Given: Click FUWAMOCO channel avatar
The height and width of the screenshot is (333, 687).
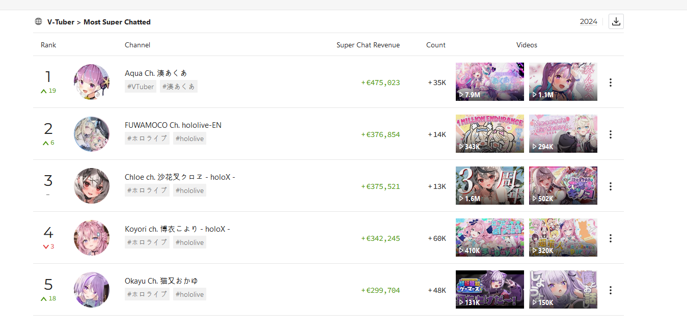Looking at the screenshot, I should pyautogui.click(x=92, y=134).
